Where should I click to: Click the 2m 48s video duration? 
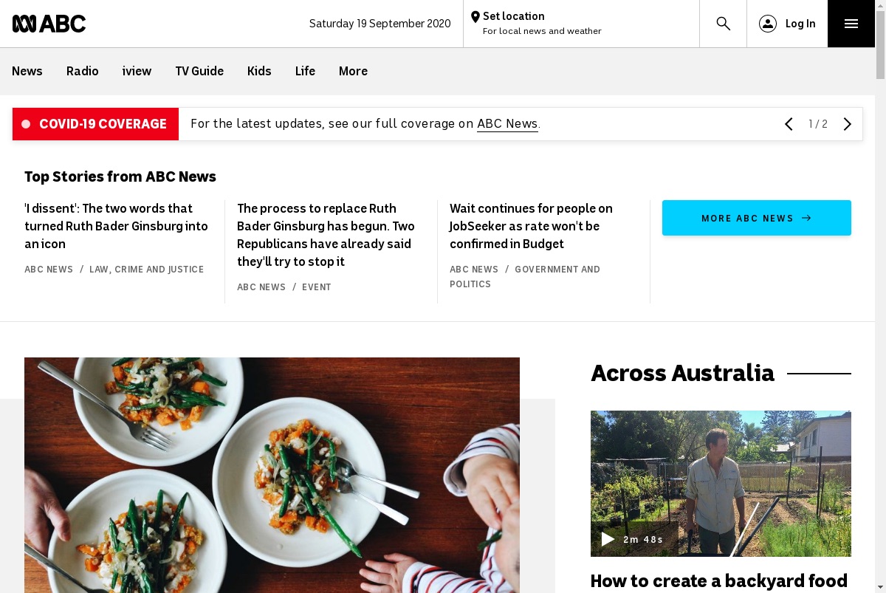643,540
